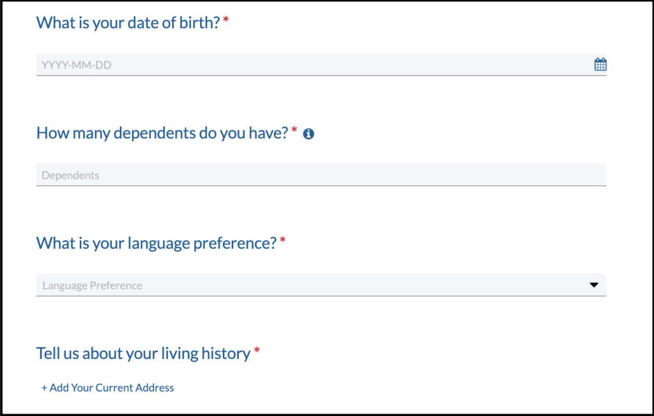Screen dimensions: 654x416
Task: Click the plus sign before Add Your Current Address
Action: tap(44, 388)
